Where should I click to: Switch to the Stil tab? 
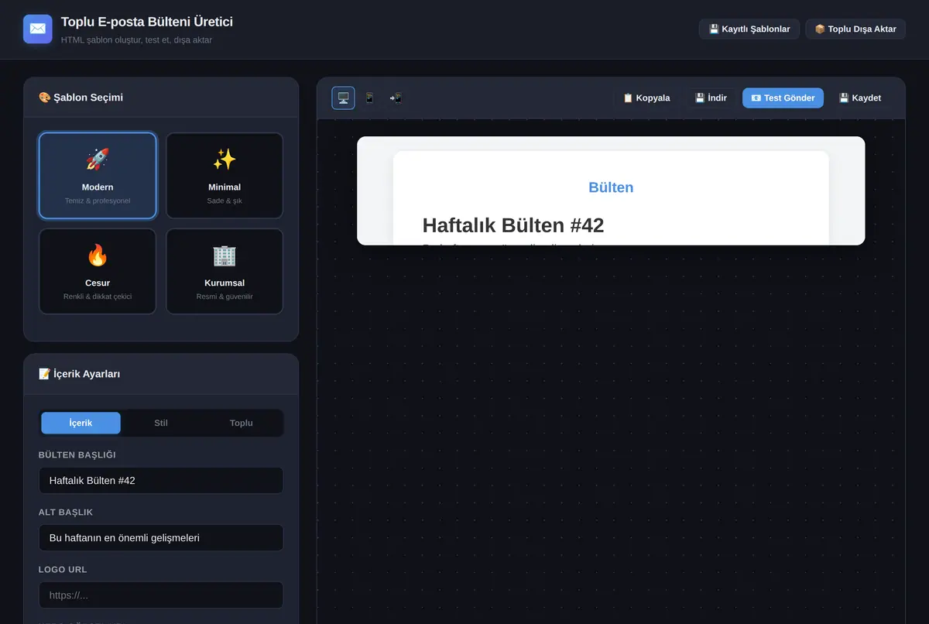point(161,423)
